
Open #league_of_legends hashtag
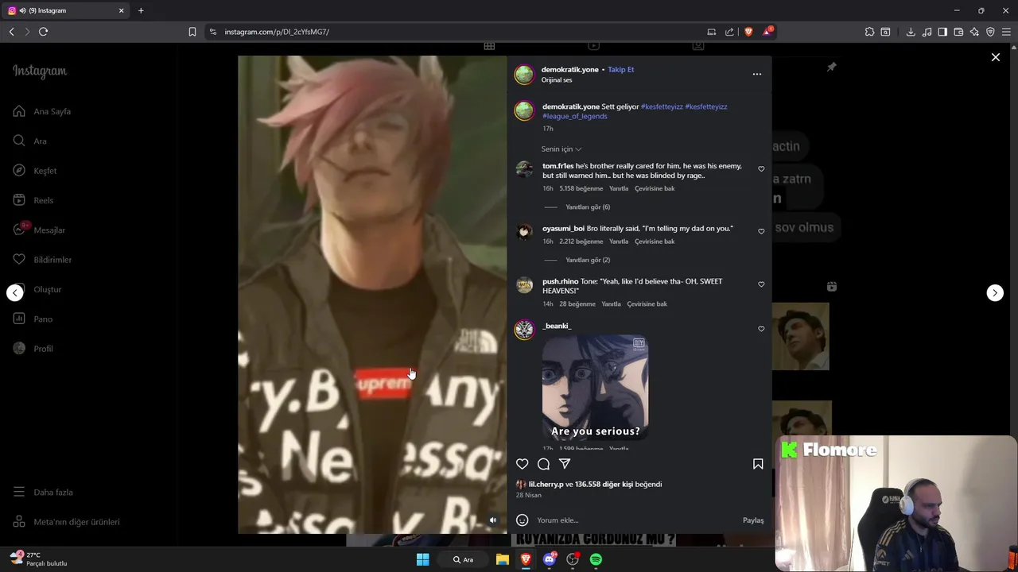click(575, 116)
